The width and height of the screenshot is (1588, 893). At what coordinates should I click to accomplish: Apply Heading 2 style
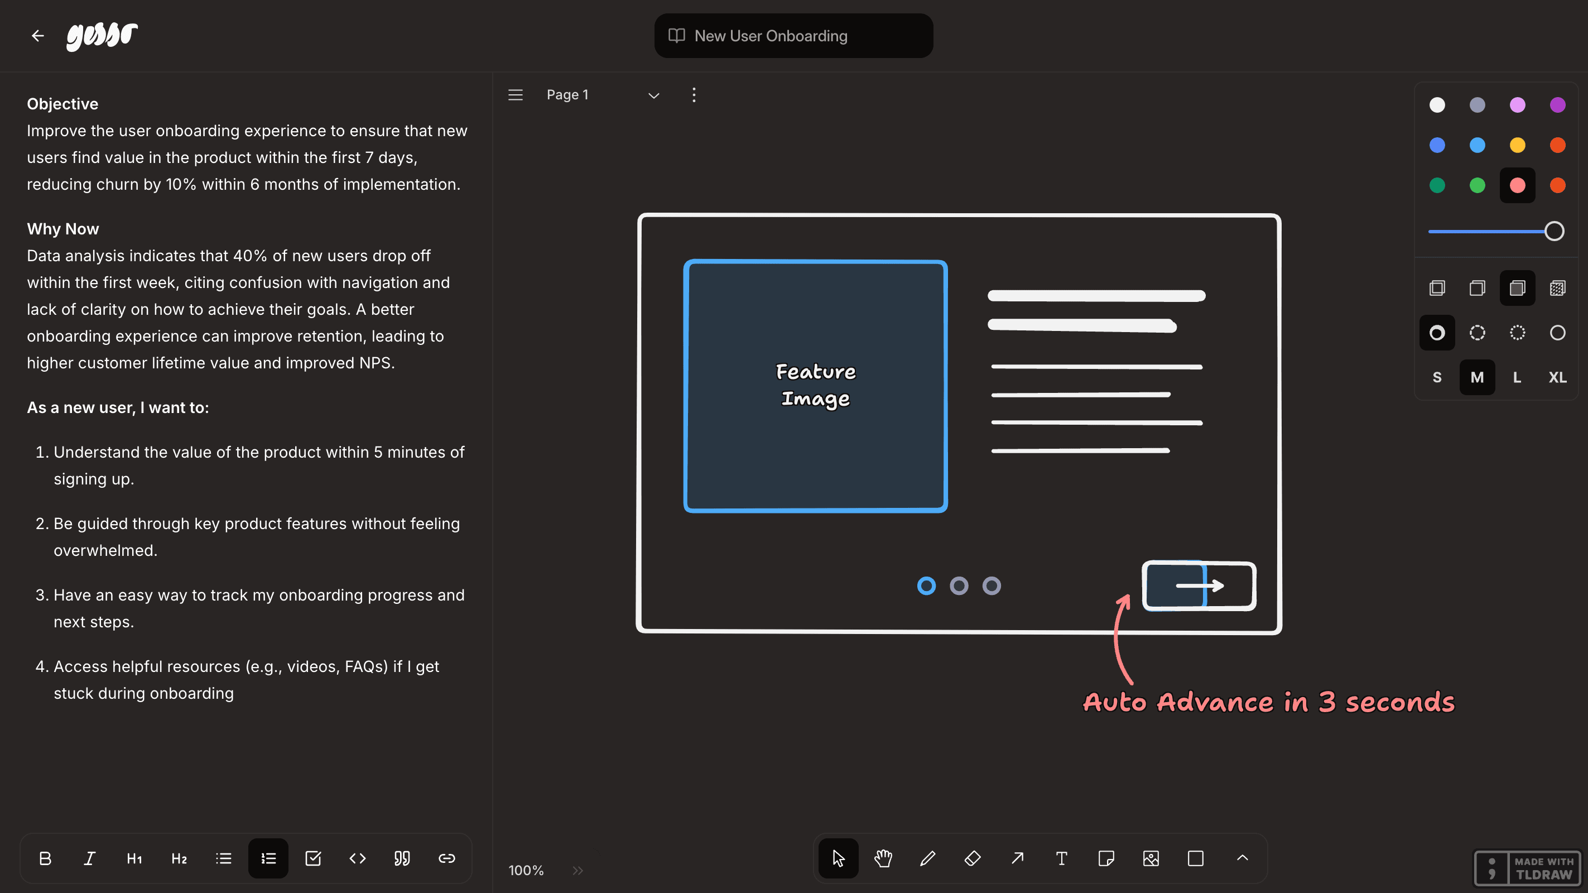179,858
